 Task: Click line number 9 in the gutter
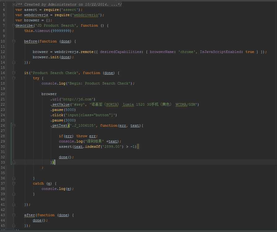point(4,36)
